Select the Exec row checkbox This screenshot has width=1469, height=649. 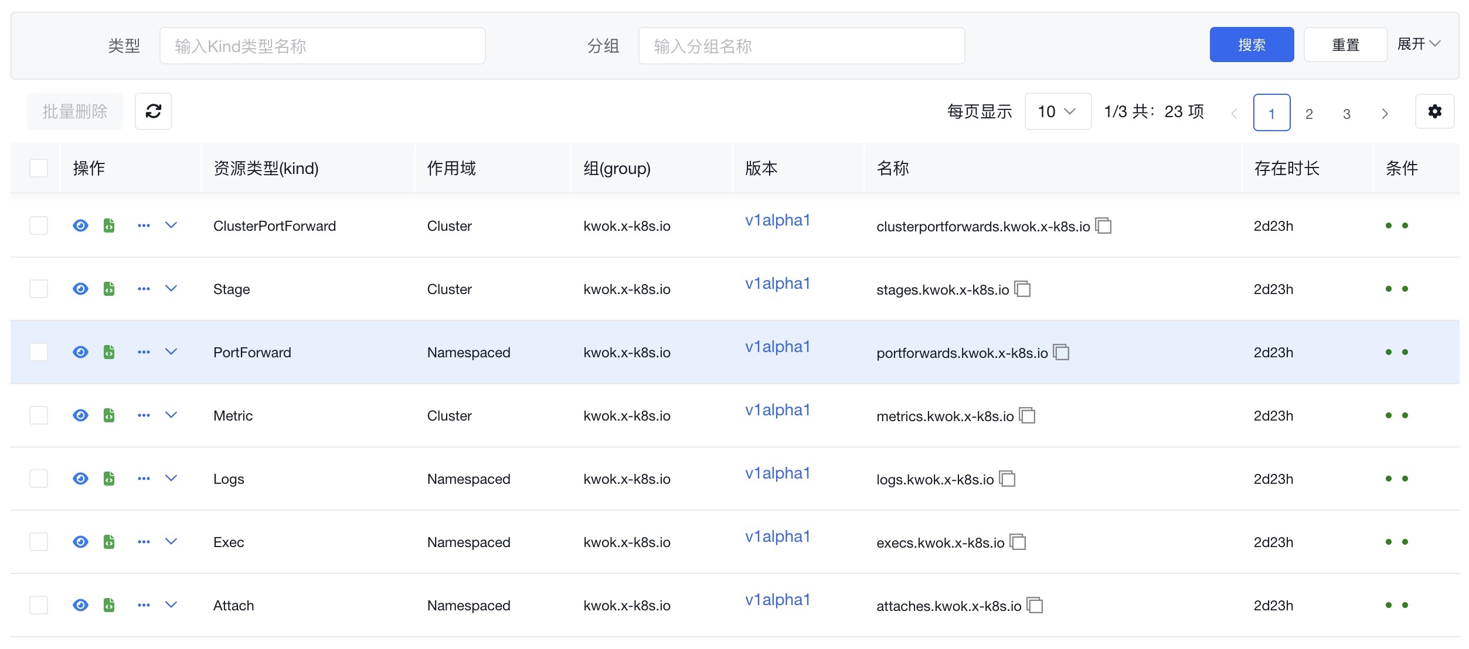coord(39,542)
